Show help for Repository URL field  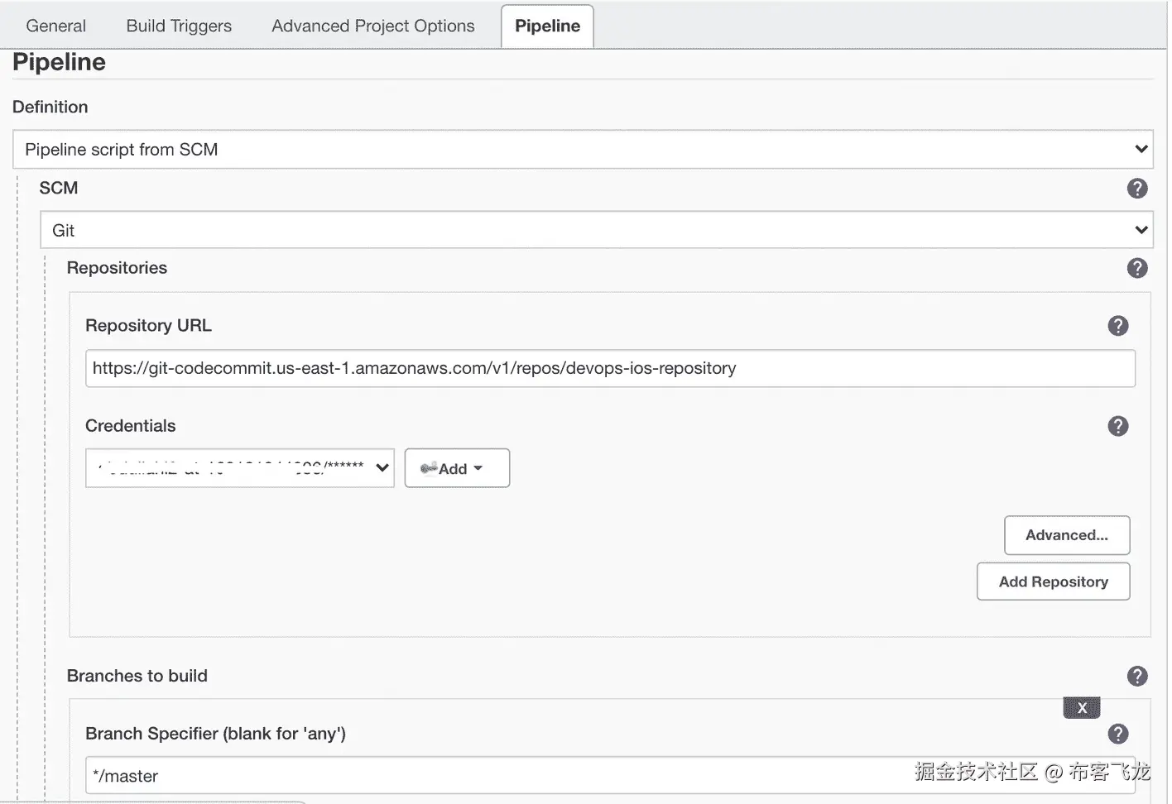[x=1118, y=326]
